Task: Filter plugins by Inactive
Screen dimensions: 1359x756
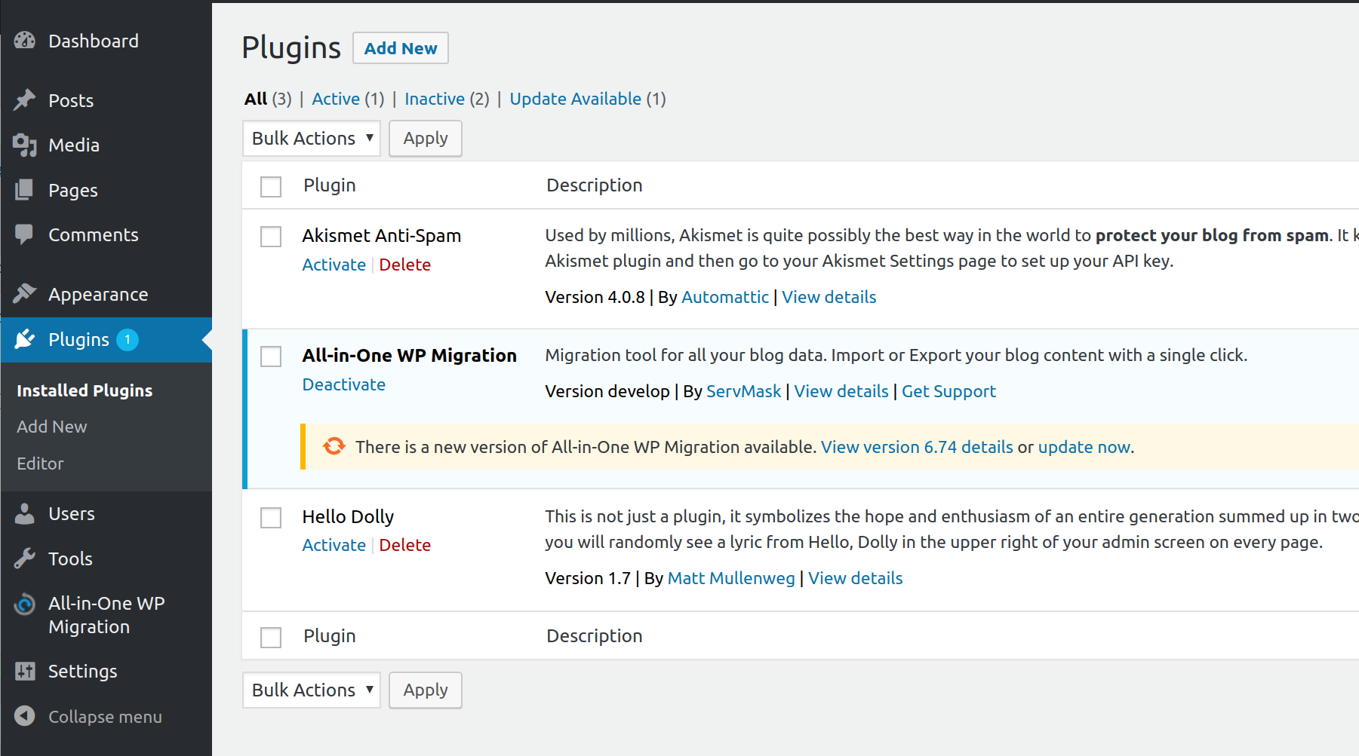Action: pos(435,99)
